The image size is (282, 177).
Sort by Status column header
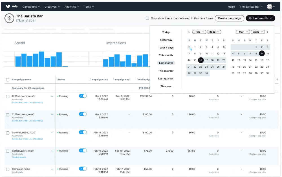pos(61,79)
